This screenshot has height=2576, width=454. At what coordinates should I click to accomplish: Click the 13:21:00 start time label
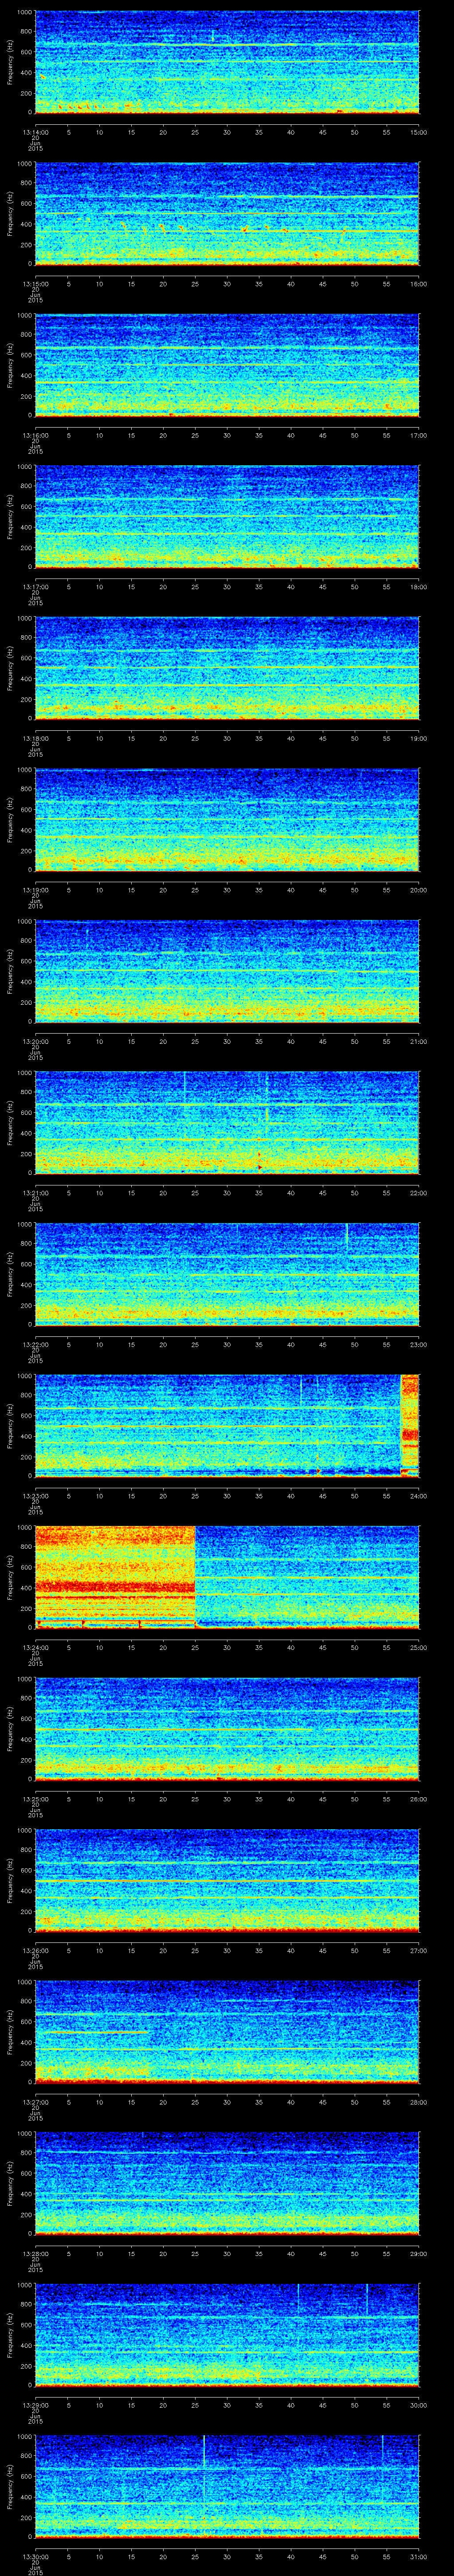tap(35, 1192)
